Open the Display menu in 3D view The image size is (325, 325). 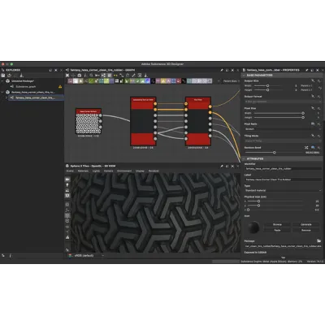coord(140,171)
